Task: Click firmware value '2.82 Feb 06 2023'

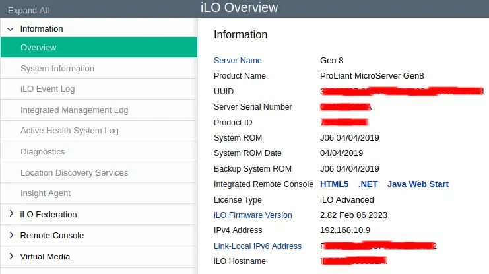Action: [354, 215]
